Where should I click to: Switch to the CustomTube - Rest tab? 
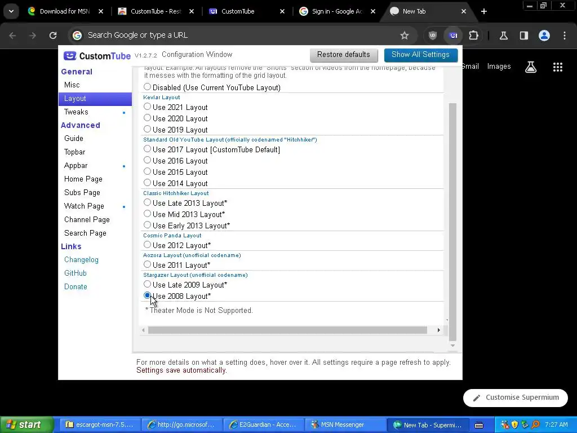pyautogui.click(x=156, y=11)
